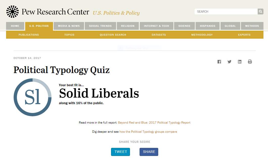Focus the Search input field
The image size is (268, 160).
pos(226,11)
